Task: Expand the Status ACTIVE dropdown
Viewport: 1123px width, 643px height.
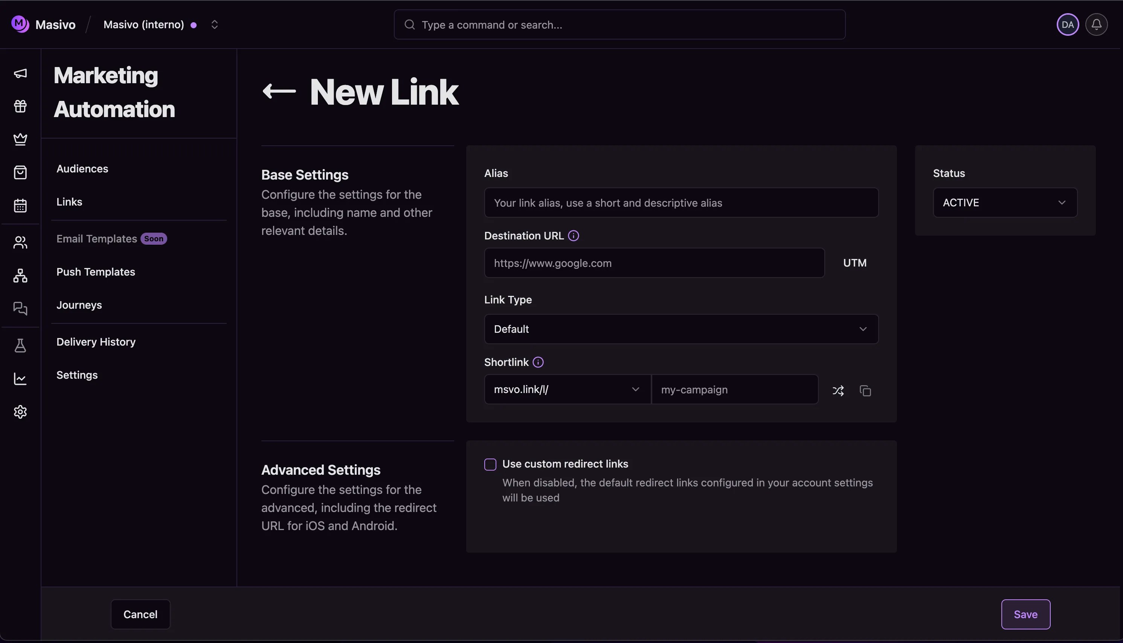Action: [1005, 203]
